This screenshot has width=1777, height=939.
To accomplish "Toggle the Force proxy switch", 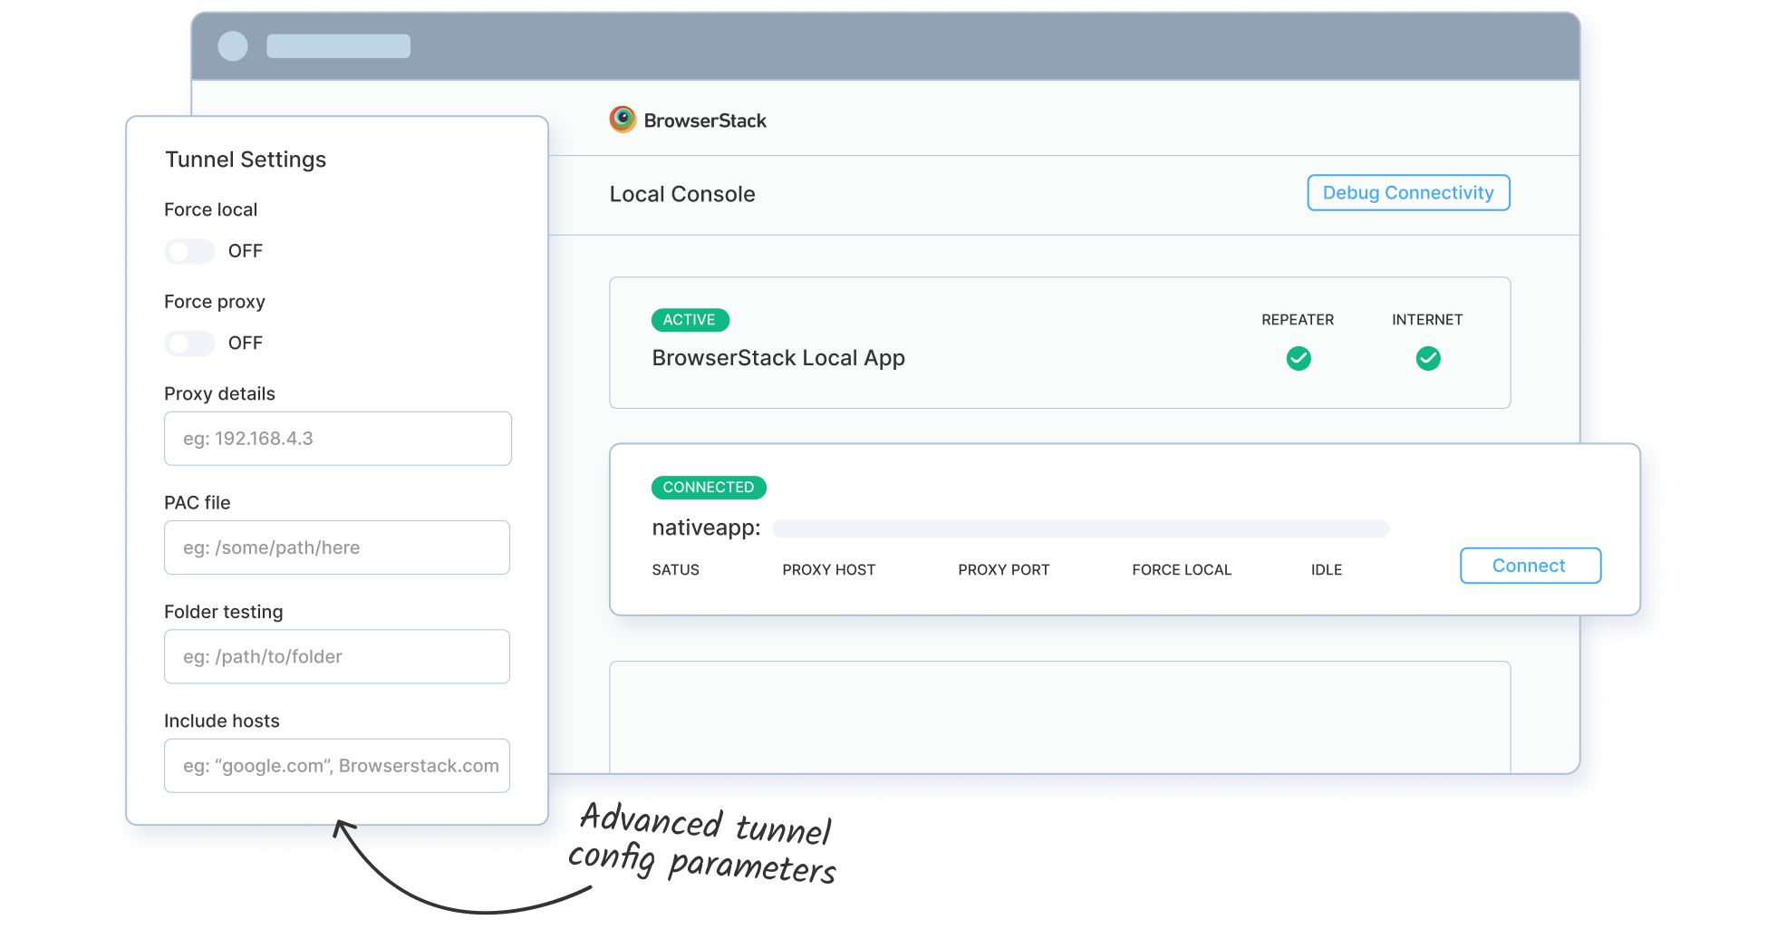I will click(x=189, y=344).
